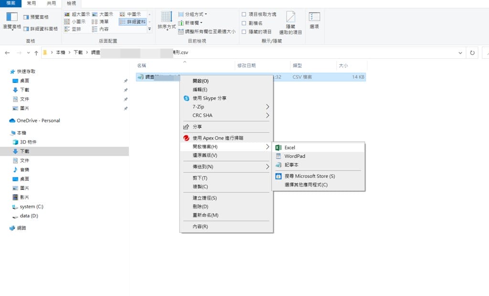Select 清單 list layout

100,22
